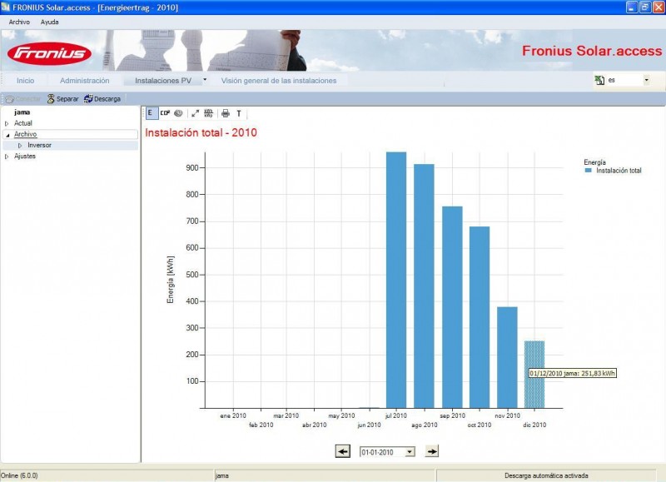The image size is (666, 482).
Task: Click the nov 2010 energy bar
Action: coord(507,357)
